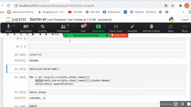Screen dimensions: 191x107
Task: Click In [25] prompt label
Action: pos(21,69)
